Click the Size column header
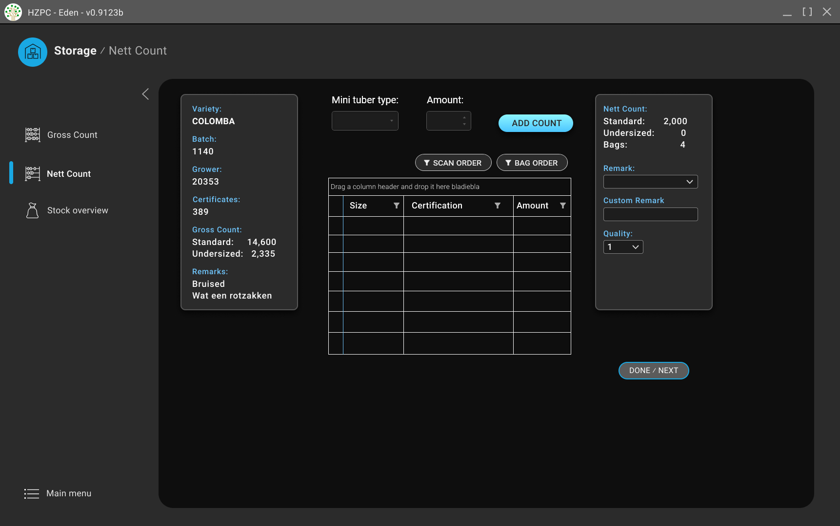Image resolution: width=840 pixels, height=526 pixels. (373, 206)
